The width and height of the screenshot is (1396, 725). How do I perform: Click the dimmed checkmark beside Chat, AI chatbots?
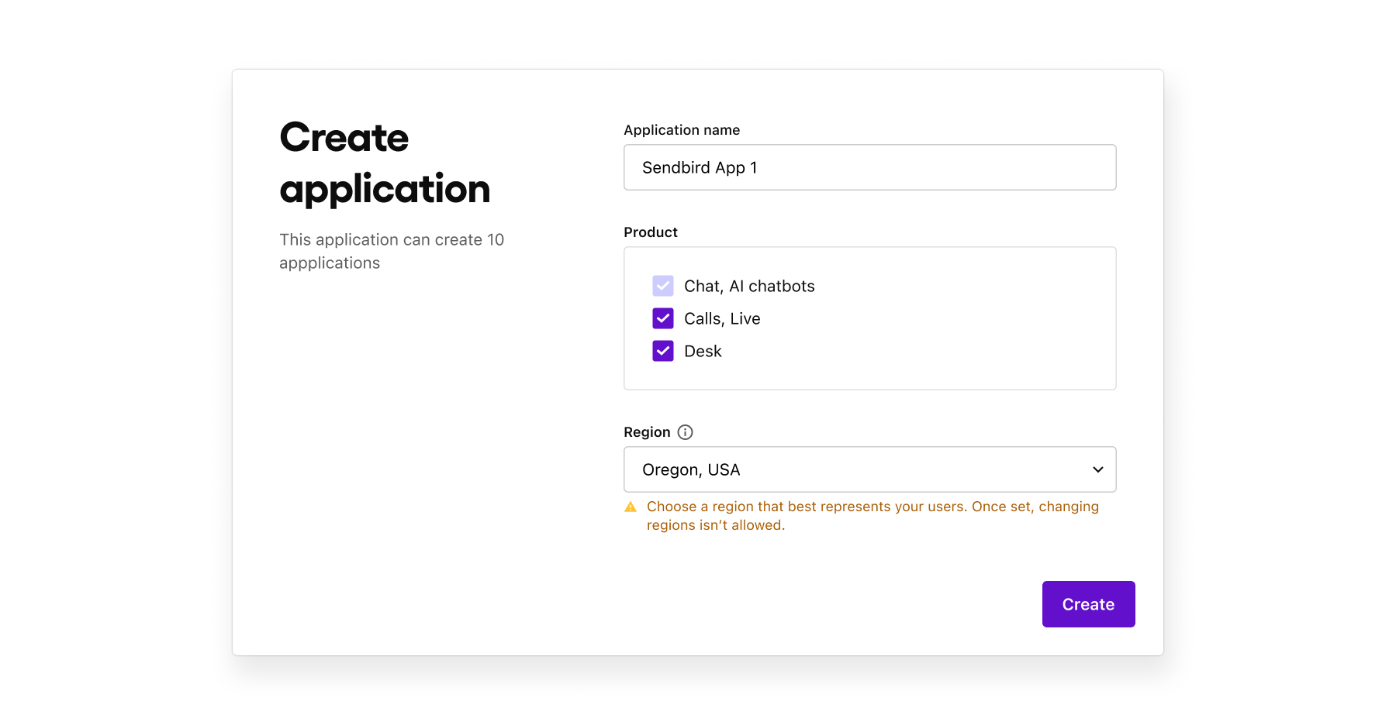[663, 286]
